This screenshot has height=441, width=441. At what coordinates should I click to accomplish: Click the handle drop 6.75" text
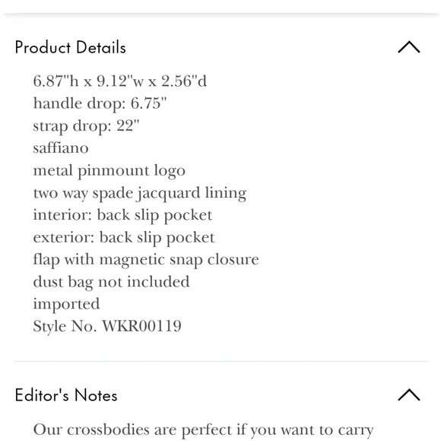click(x=100, y=103)
